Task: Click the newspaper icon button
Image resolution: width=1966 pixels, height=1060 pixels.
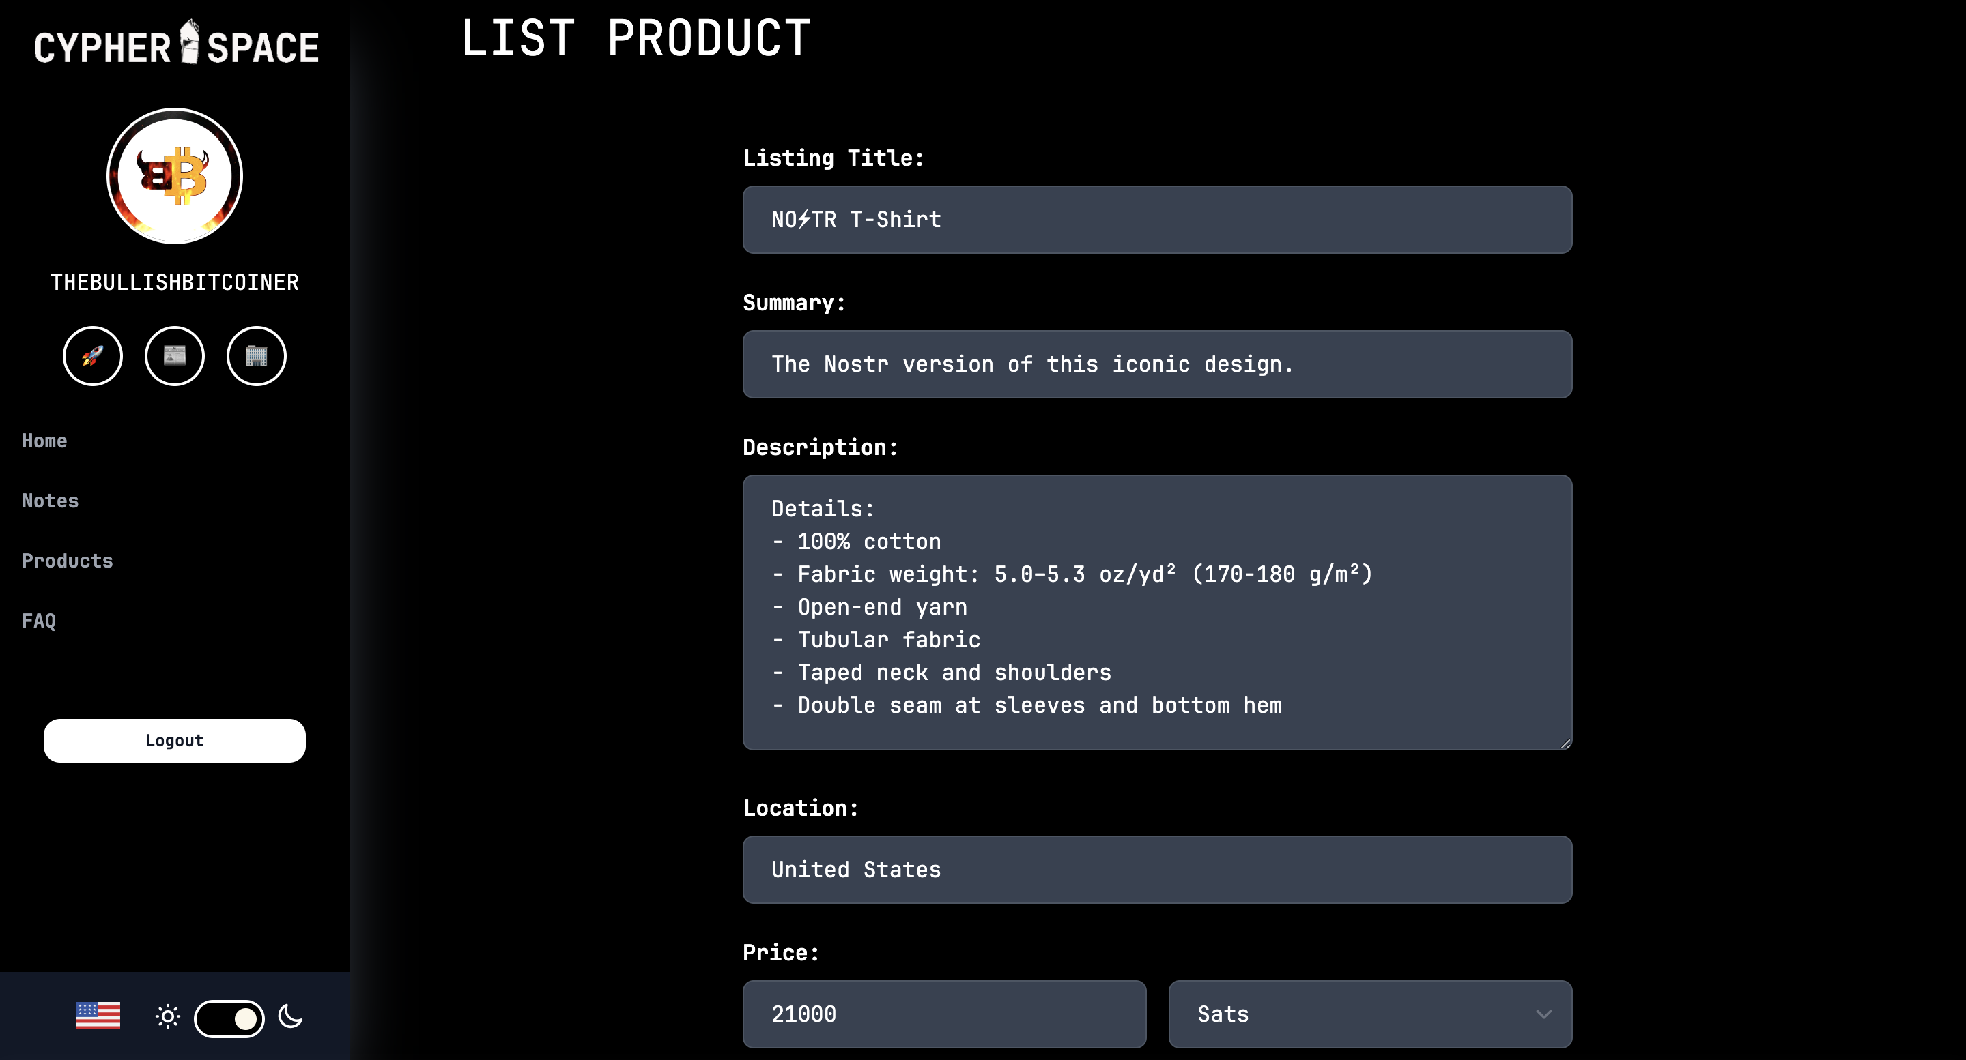Action: 175,356
